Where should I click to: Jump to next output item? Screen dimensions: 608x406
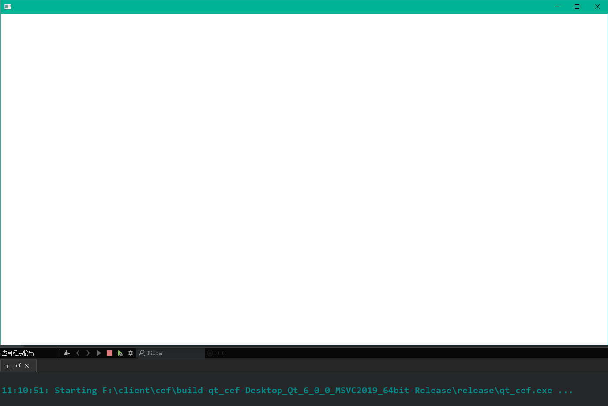click(x=88, y=353)
